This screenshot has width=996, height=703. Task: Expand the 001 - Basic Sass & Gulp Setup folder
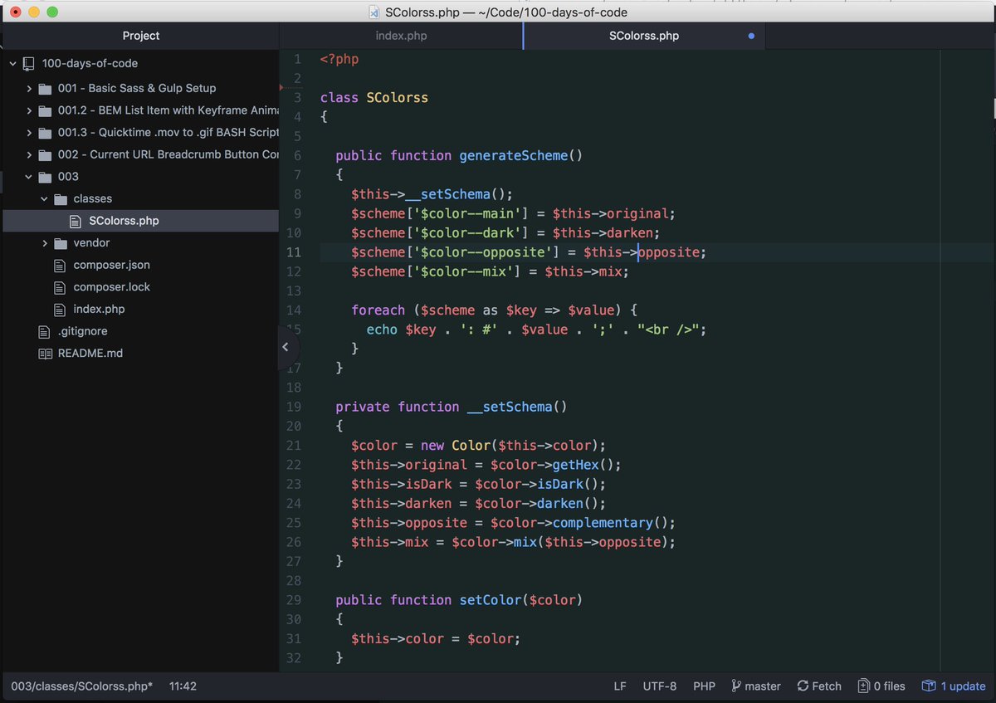click(29, 88)
